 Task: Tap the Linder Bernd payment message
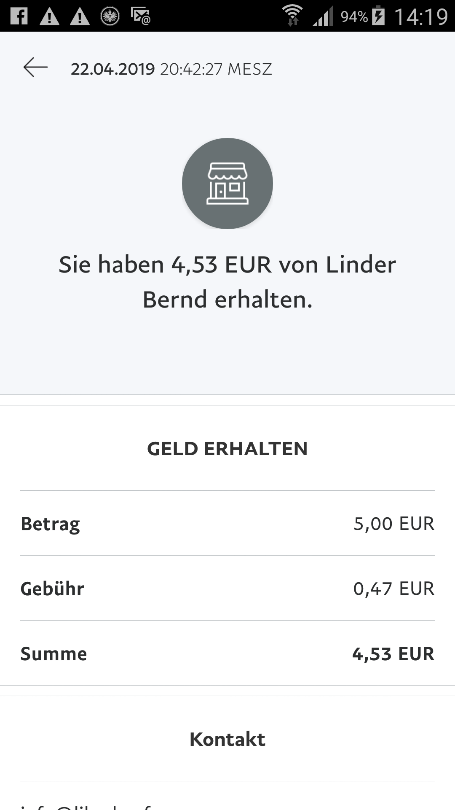227,282
